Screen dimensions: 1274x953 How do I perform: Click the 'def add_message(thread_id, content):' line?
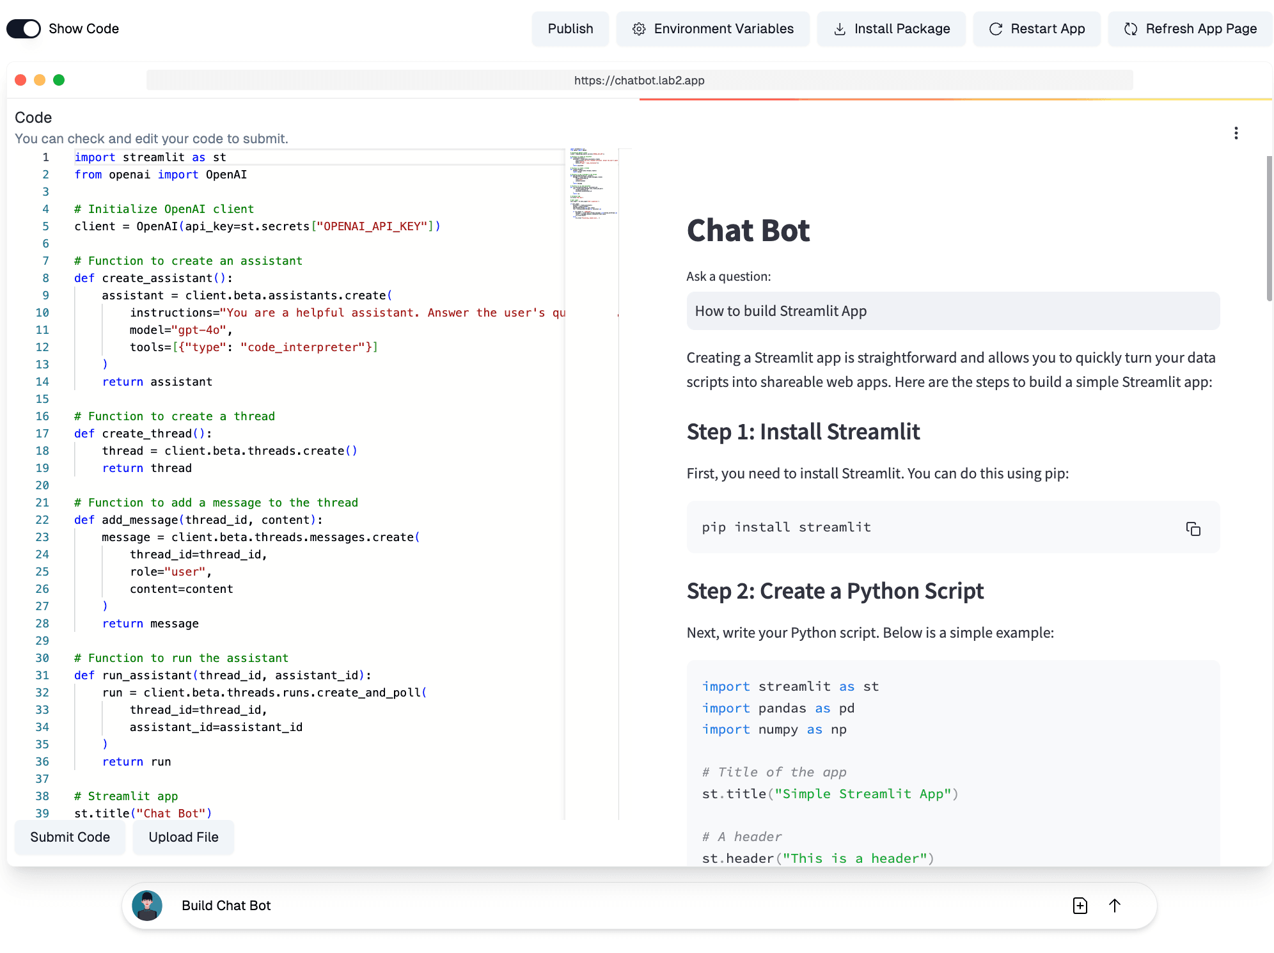[x=198, y=520]
